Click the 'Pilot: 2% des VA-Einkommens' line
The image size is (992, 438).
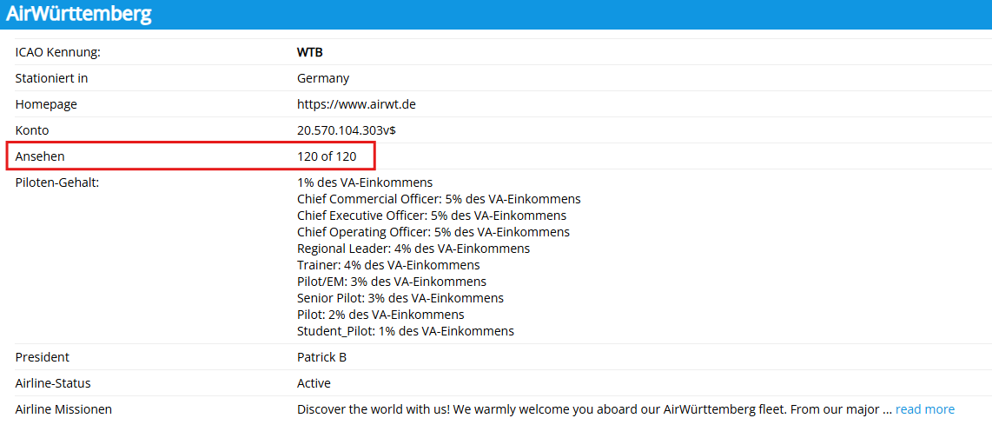(x=380, y=315)
